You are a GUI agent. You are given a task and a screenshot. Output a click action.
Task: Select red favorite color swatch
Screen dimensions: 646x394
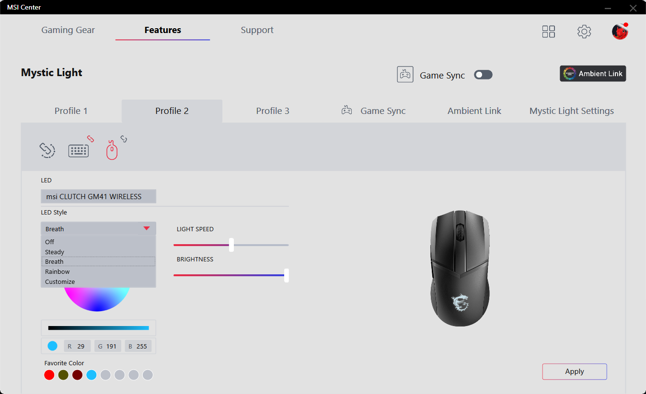pyautogui.click(x=49, y=375)
